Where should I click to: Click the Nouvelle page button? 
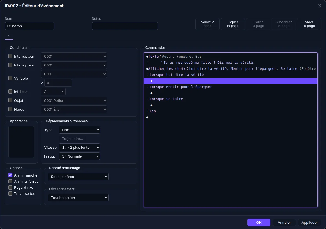click(207, 24)
